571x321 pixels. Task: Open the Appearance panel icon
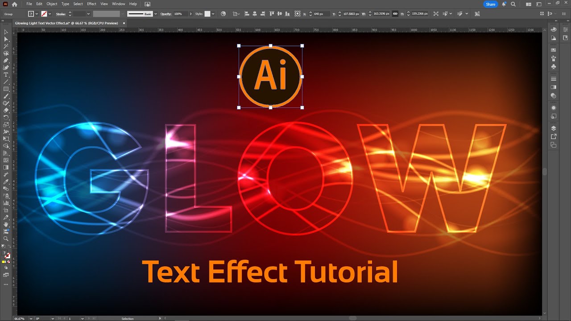pos(554,108)
